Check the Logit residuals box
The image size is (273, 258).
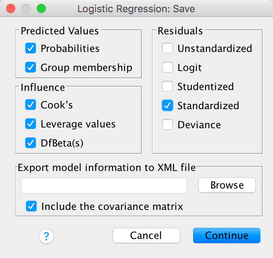point(167,68)
